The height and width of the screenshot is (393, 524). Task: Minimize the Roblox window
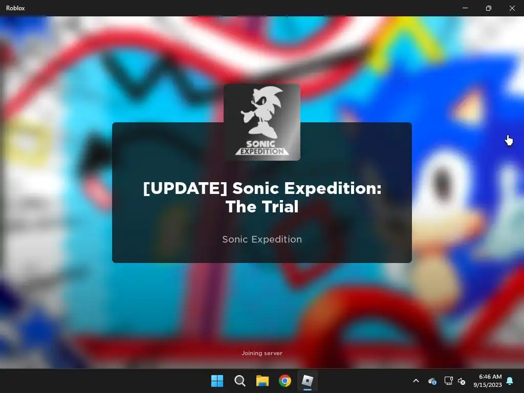(465, 8)
